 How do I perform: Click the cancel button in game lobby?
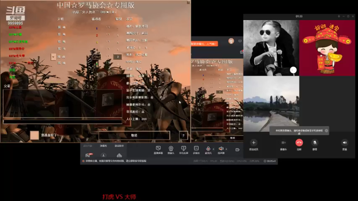tap(134, 135)
